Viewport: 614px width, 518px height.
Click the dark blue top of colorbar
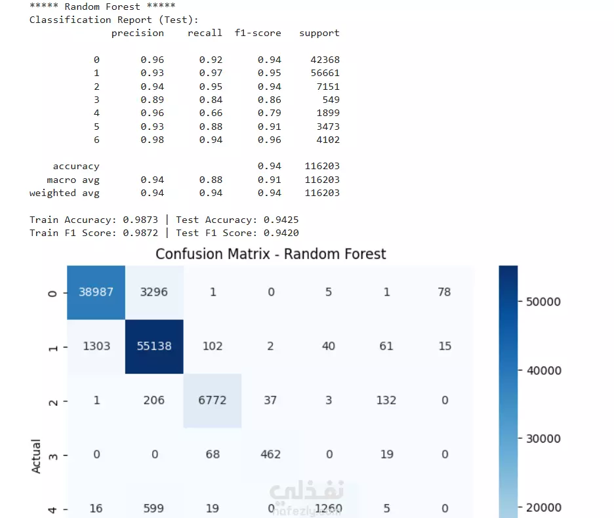[x=508, y=274]
